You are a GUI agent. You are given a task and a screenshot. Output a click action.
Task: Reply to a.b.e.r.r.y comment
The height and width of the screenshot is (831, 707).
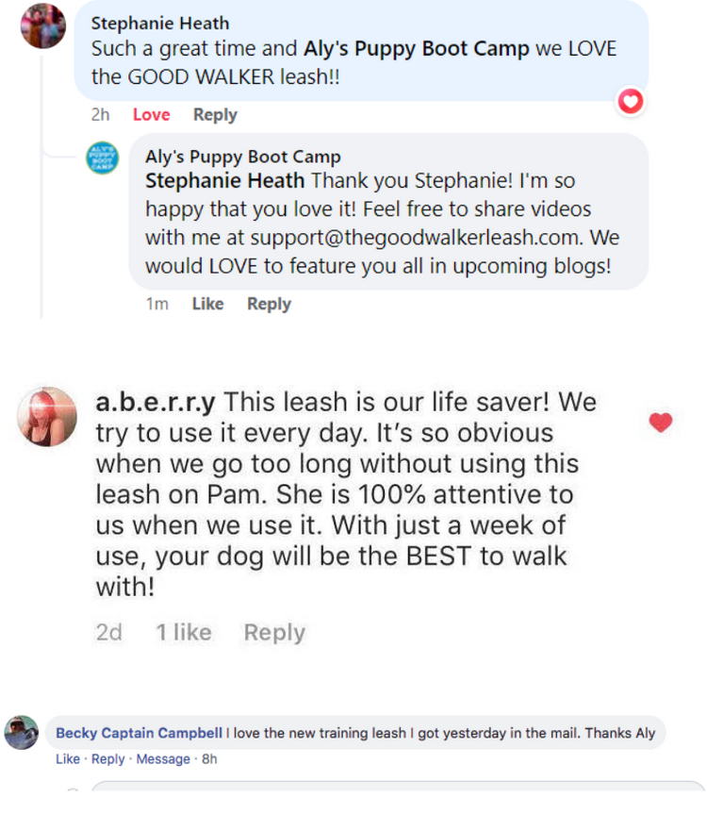tap(274, 633)
